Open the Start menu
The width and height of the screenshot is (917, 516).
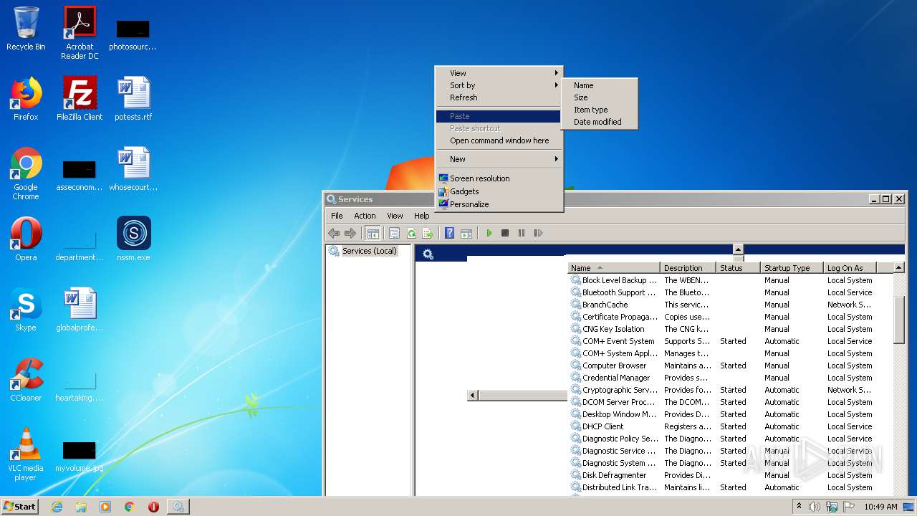(20, 507)
